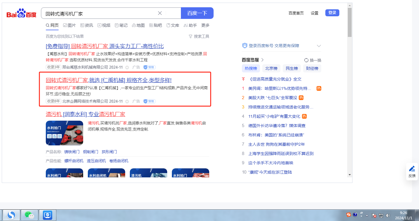The height and width of the screenshot is (221, 419).
Task: Click the Sogou input method tray icon
Action: [349, 215]
